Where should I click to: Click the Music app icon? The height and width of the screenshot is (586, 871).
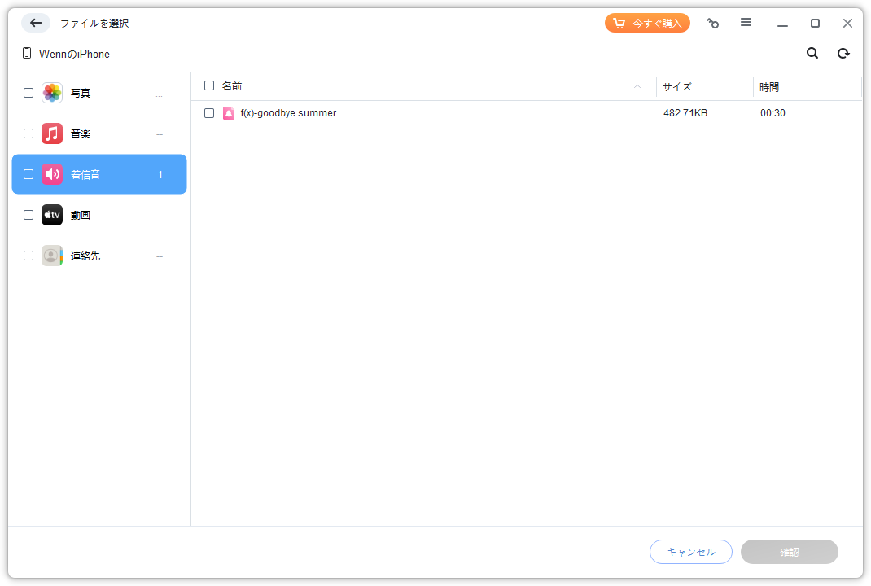52,133
